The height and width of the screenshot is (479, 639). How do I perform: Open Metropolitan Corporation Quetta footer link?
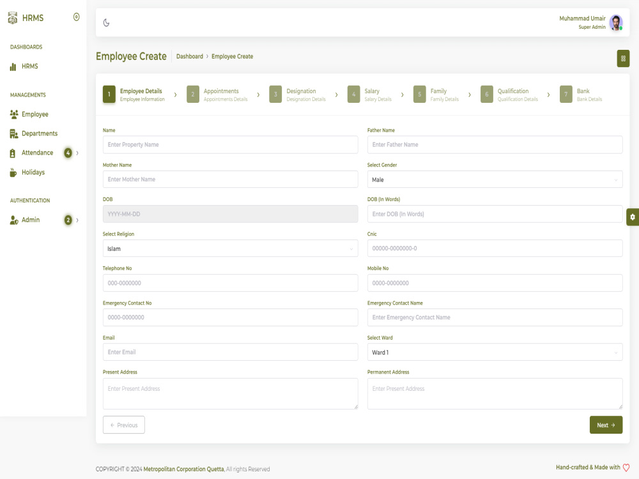coord(183,469)
